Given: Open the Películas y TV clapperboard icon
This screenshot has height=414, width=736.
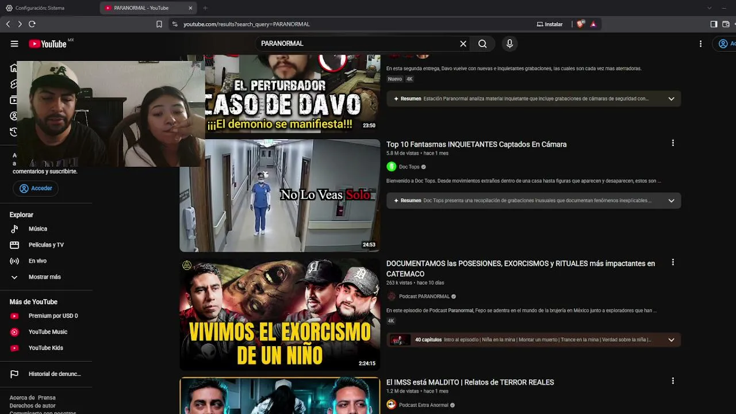Looking at the screenshot, I should pos(14,245).
